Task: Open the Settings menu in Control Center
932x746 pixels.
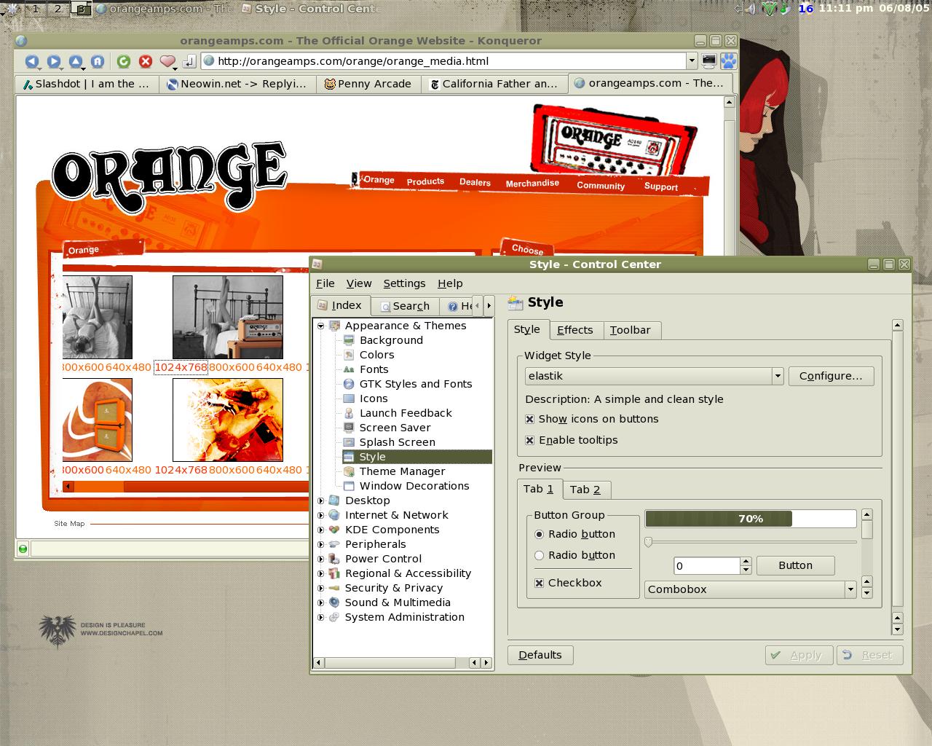Action: coord(404,283)
